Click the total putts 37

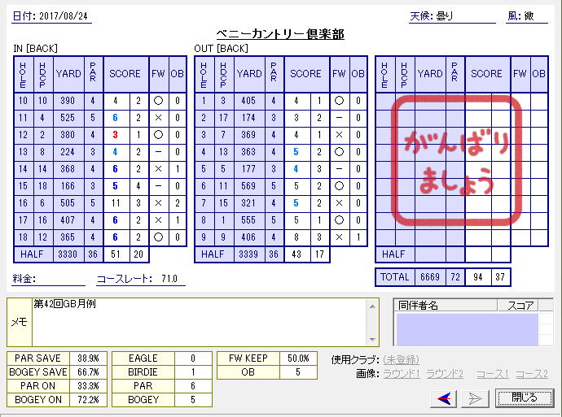(x=500, y=277)
